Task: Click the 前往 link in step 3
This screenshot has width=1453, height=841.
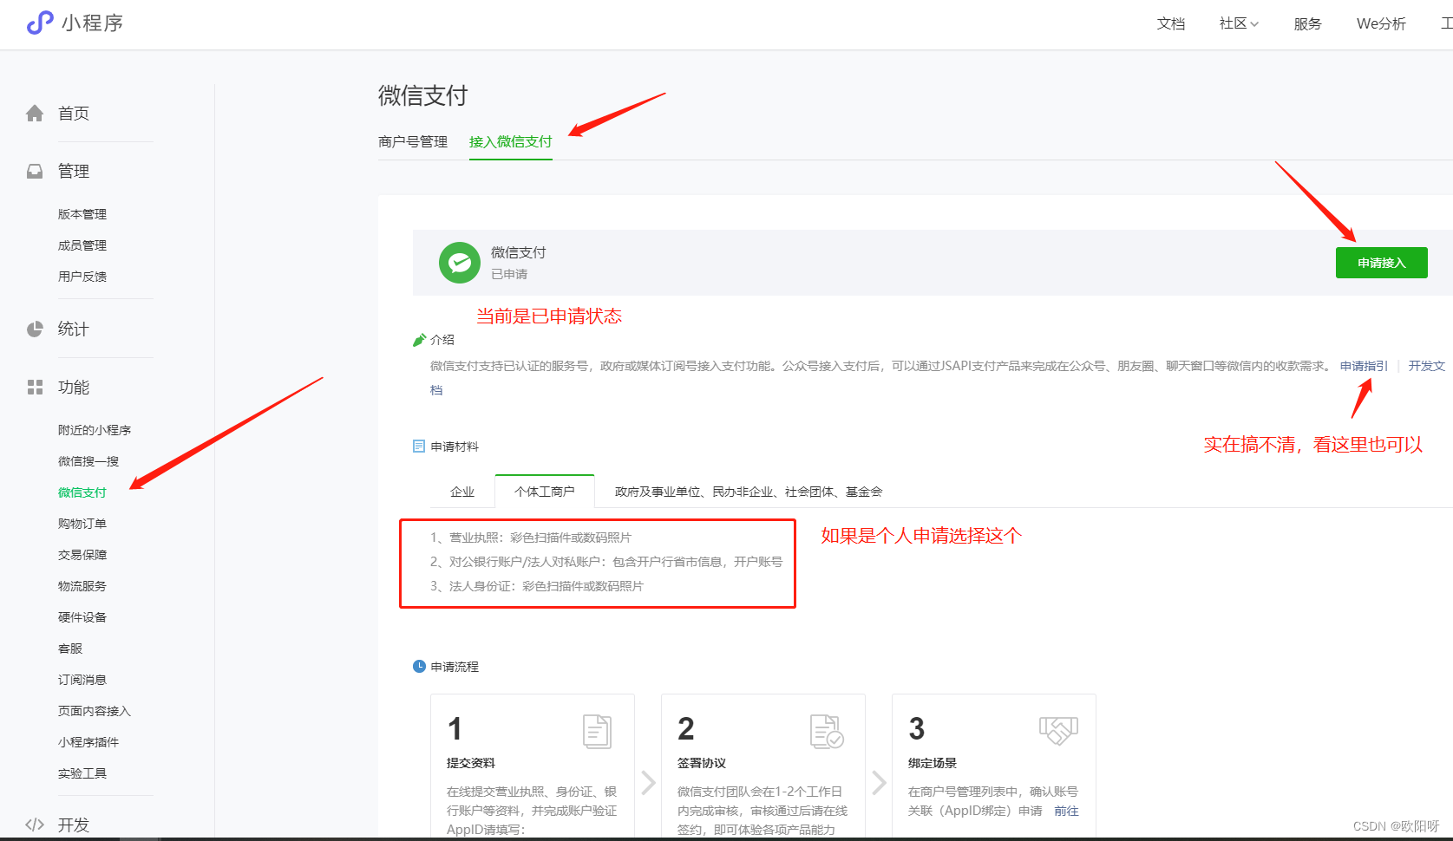Action: coord(1066,811)
